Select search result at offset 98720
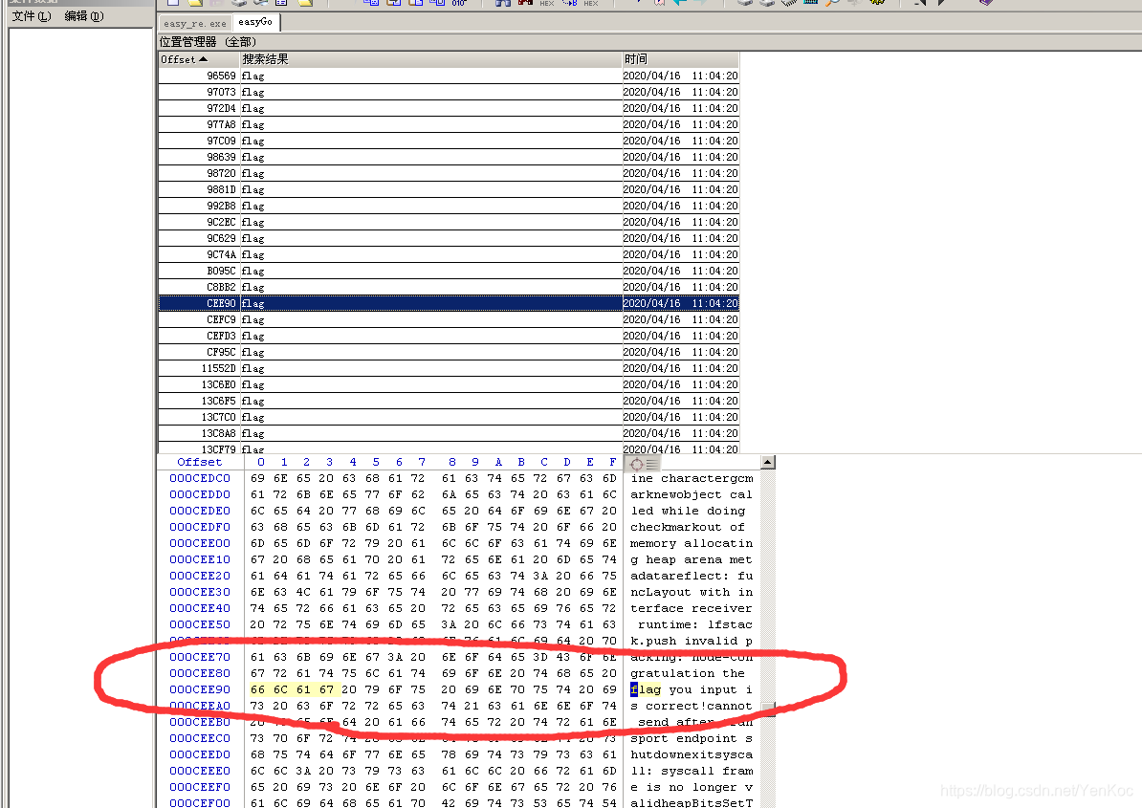Viewport: 1142px width, 808px height. pyautogui.click(x=449, y=173)
